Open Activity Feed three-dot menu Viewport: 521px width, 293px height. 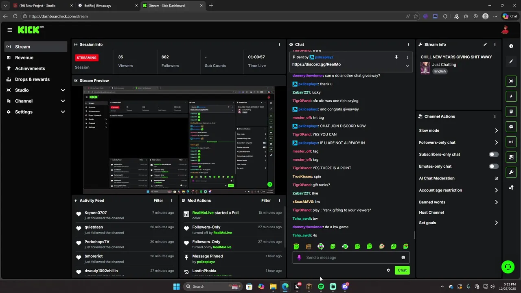(172, 201)
